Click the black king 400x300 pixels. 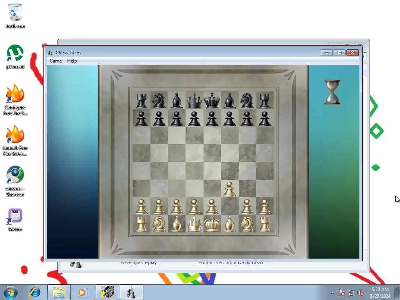[212, 100]
